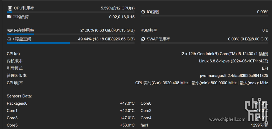Viewport: 272px width, 129px height.
Task: Click the 内核版本 Linux 6.8.8-1-pve value
Action: pos(233,61)
